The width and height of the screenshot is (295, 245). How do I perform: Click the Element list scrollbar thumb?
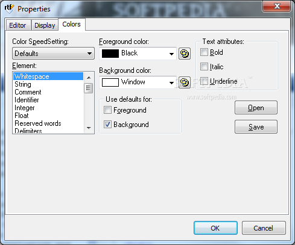pyautogui.click(x=89, y=88)
